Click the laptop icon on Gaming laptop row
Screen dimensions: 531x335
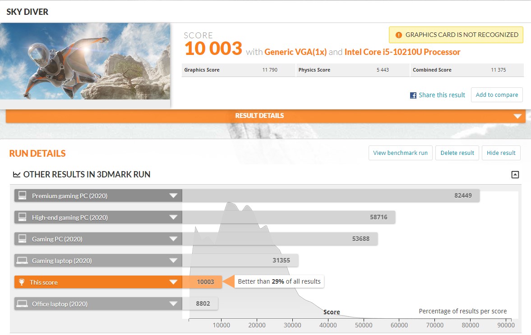coord(23,260)
